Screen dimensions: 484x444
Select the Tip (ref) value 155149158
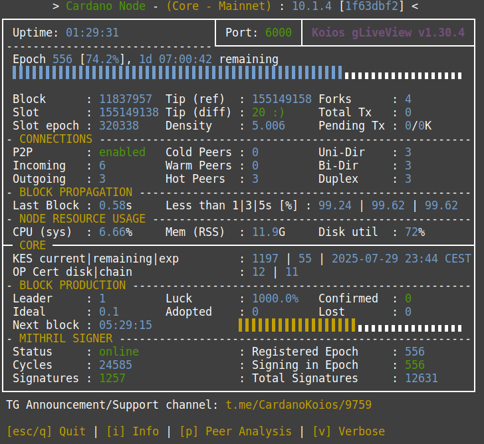point(282,99)
